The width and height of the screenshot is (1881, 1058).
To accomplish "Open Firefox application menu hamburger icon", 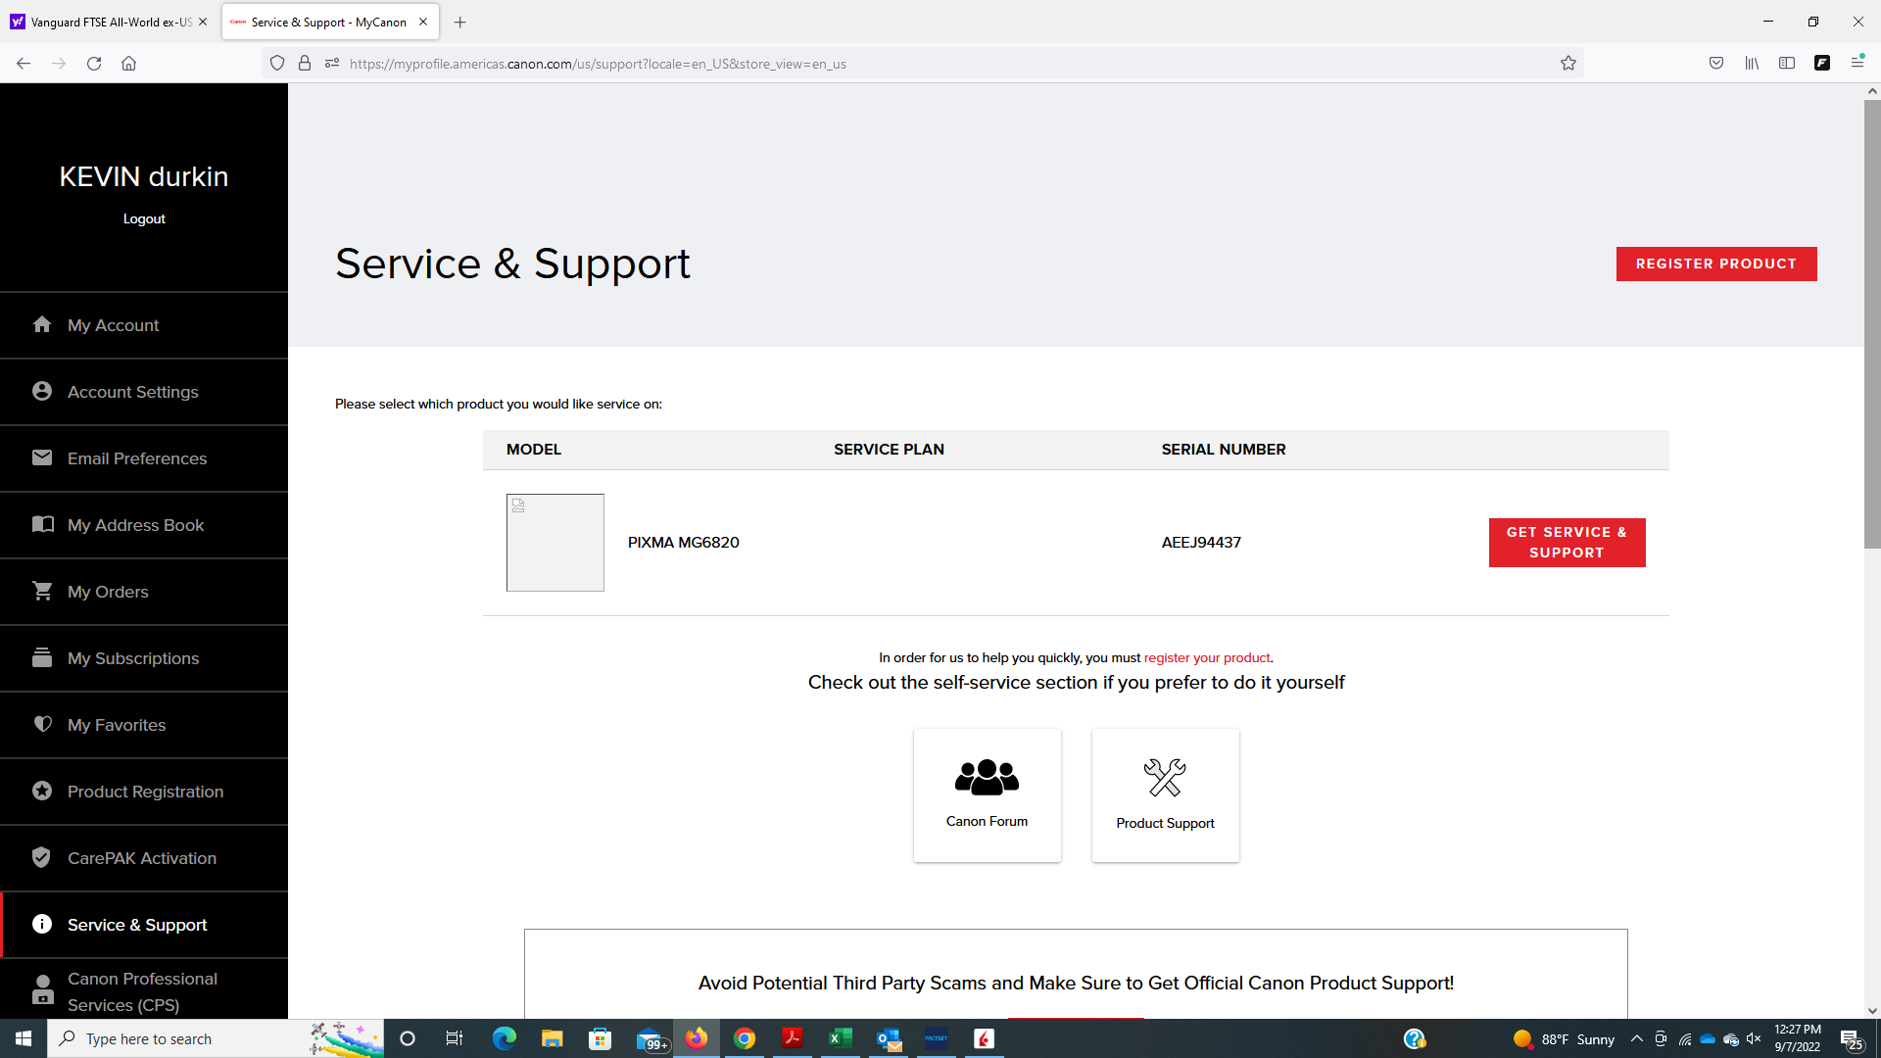I will (1857, 63).
